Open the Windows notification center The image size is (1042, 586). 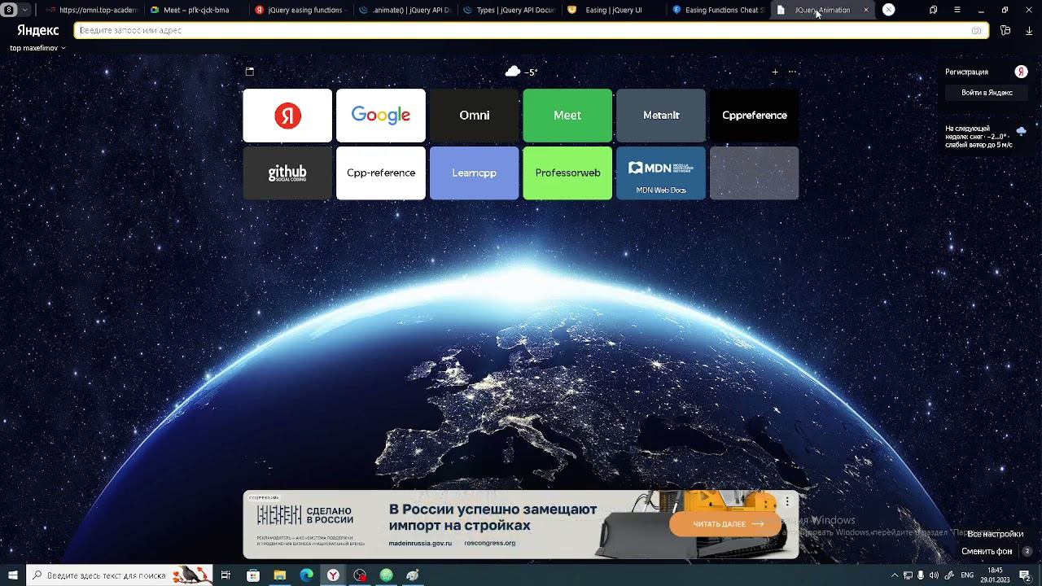[x=1026, y=575]
